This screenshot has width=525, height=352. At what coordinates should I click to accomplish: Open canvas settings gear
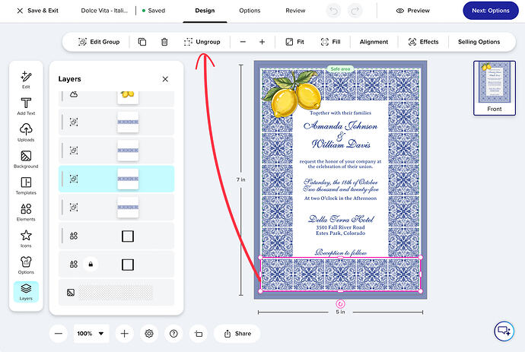(x=149, y=334)
